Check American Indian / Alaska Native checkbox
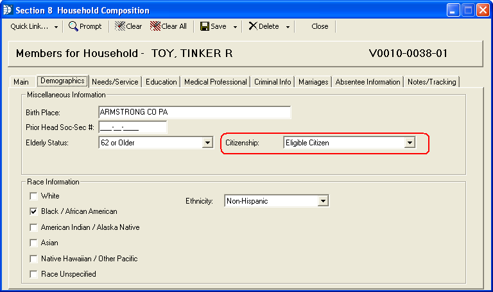This screenshot has width=493, height=292. (x=33, y=227)
